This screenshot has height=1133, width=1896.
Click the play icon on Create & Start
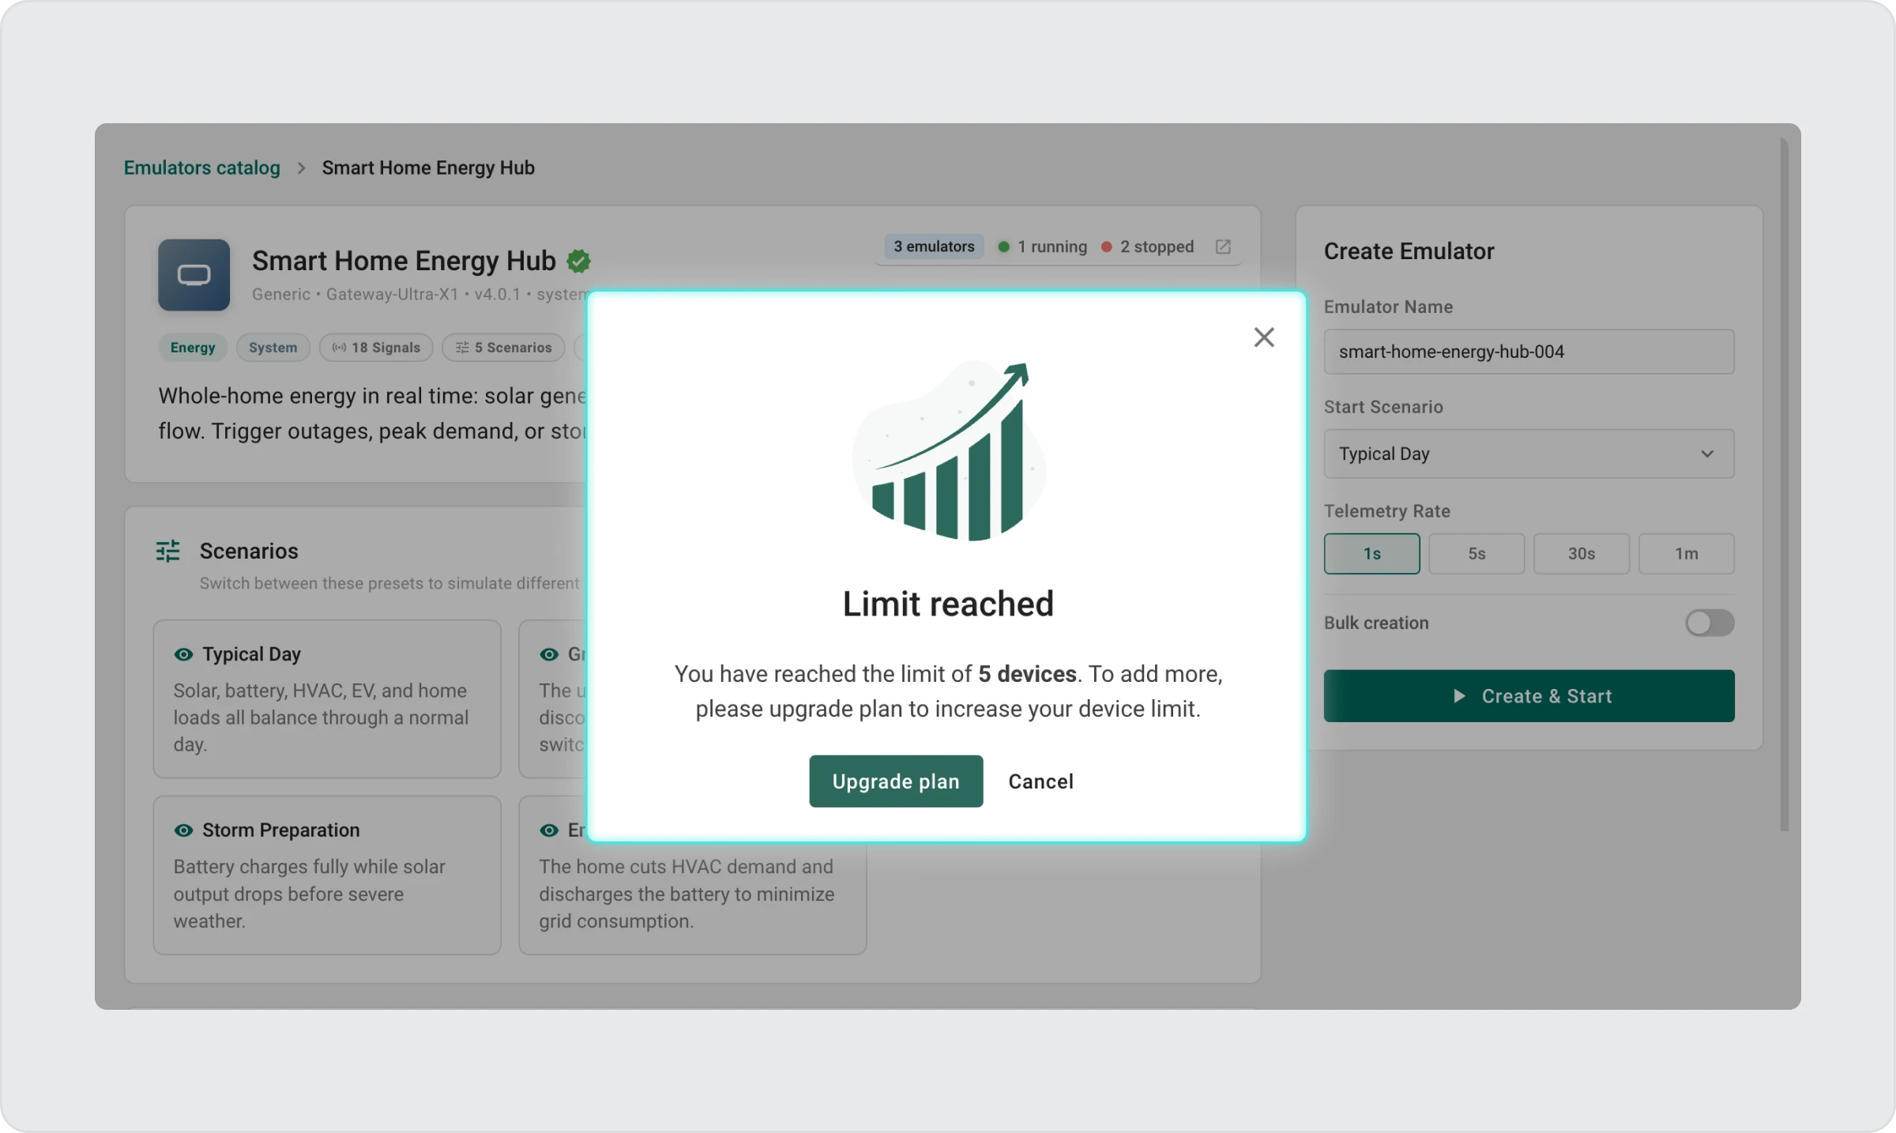[1459, 696]
